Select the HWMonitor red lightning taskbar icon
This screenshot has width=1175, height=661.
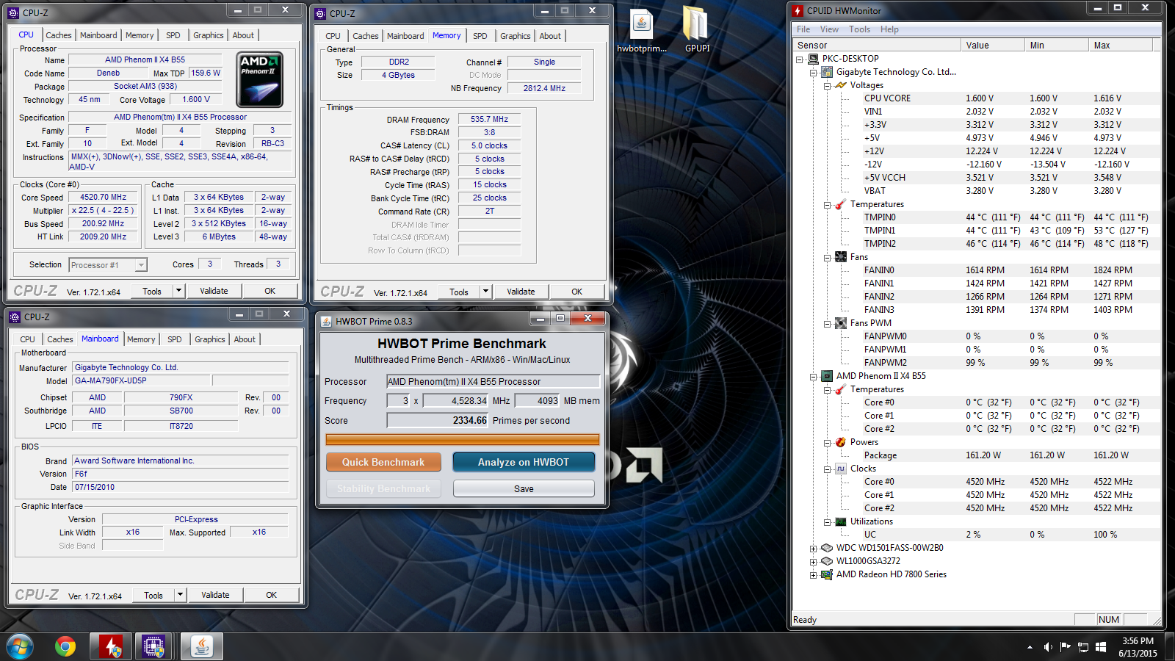(111, 646)
